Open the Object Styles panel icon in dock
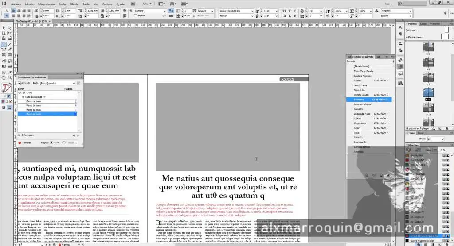Image resolution: width=454 pixels, height=246 pixels. pyautogui.click(x=400, y=73)
